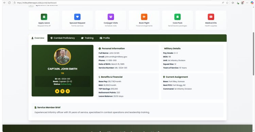This screenshot has height=132, width=255.
Task: Click the Active Duty status text
Action: [66, 84]
